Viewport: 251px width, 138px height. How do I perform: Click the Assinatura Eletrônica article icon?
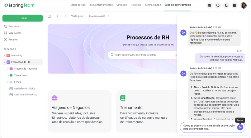(11, 95)
